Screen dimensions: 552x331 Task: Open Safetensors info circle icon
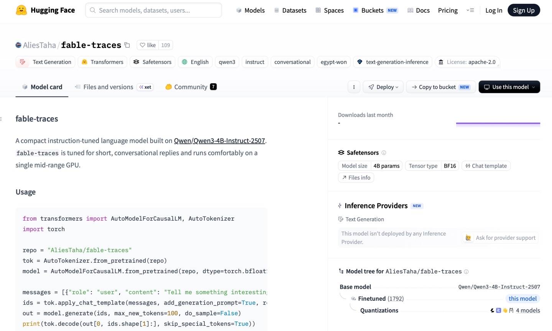[384, 153]
